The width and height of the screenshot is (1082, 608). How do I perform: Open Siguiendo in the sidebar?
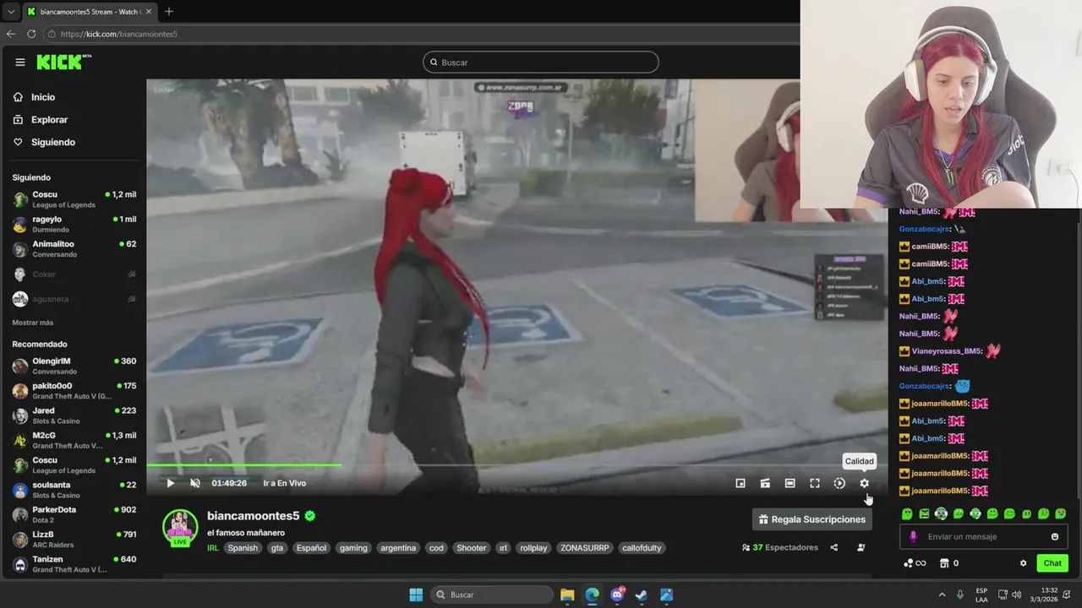(52, 142)
